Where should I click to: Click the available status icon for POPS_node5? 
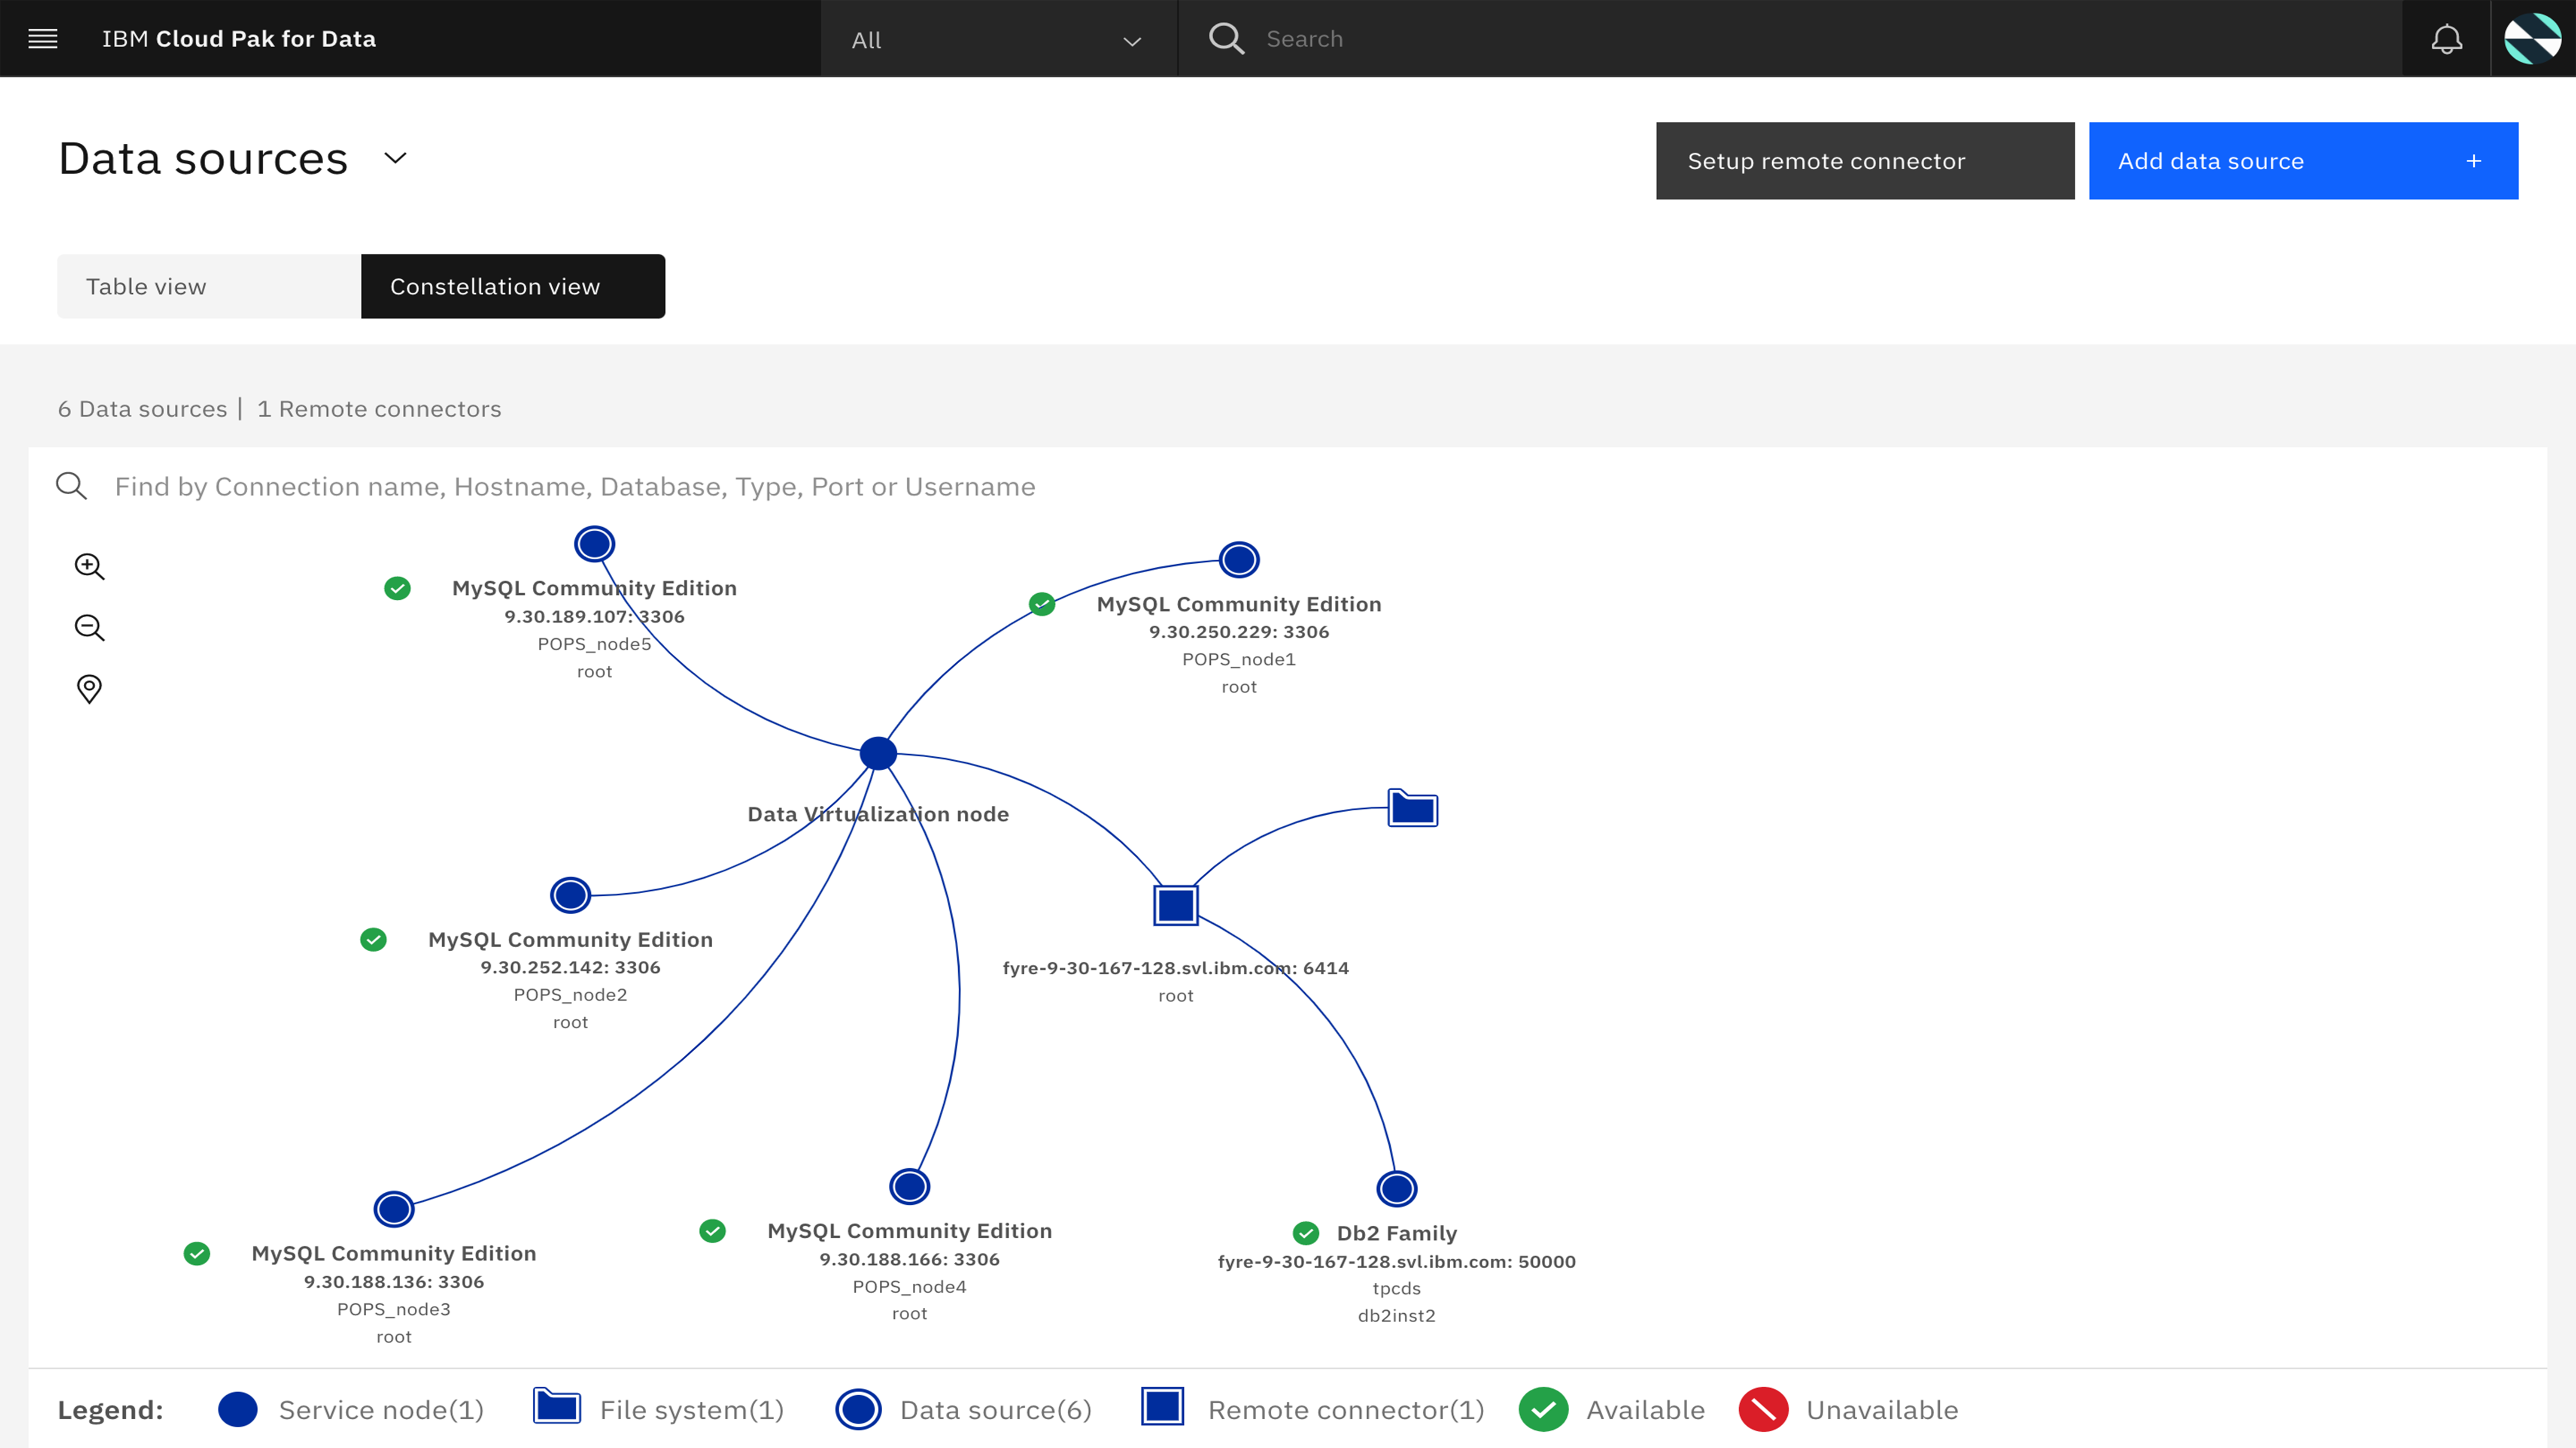pos(397,589)
